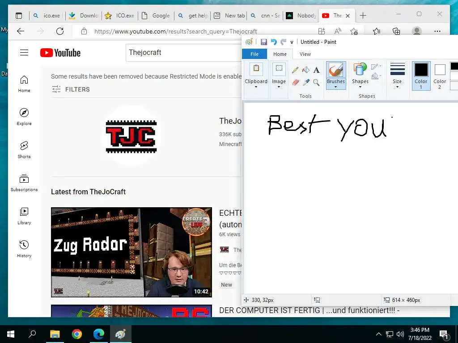The height and width of the screenshot is (343, 458).
Task: Click the Redo arrow in Paint
Action: tap(283, 42)
